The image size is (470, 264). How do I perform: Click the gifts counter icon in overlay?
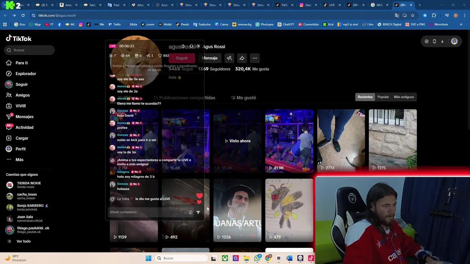137,56
